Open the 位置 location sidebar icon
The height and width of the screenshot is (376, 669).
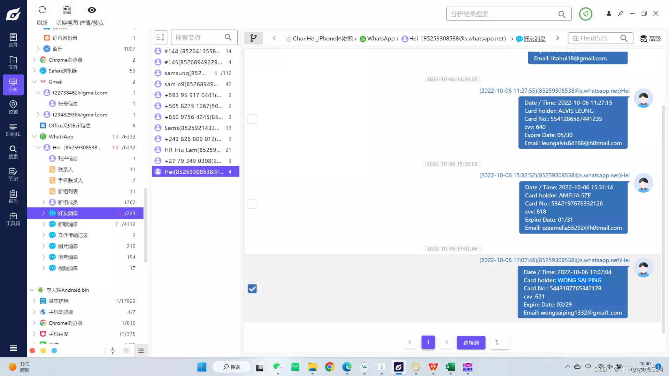(13, 107)
